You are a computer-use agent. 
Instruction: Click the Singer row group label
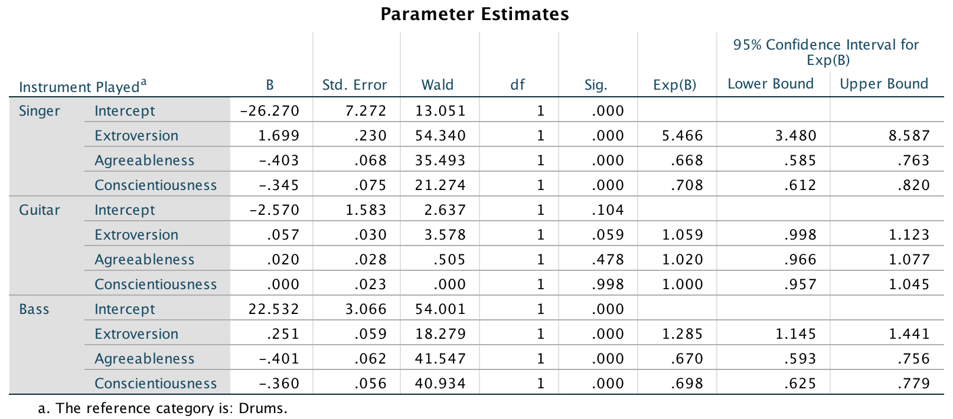40,111
